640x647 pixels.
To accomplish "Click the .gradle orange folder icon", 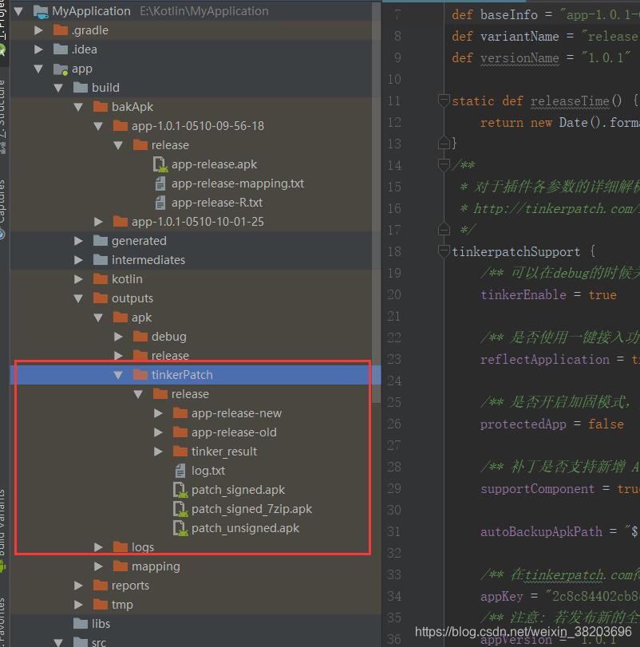I will pos(61,30).
